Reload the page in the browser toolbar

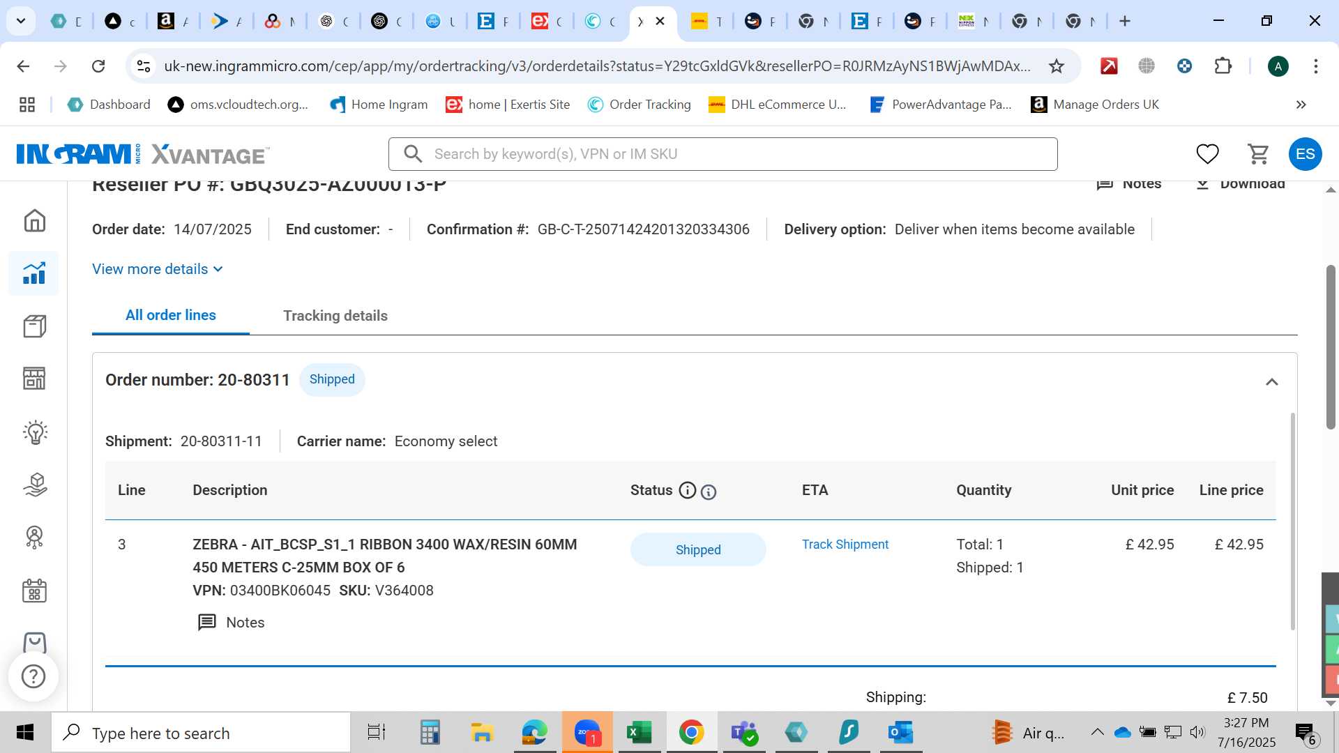click(x=98, y=66)
